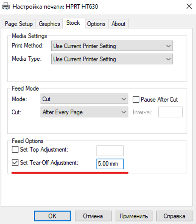
Task: Uncheck the Set Tear-Off Adjustment checkbox
Action: click(15, 162)
